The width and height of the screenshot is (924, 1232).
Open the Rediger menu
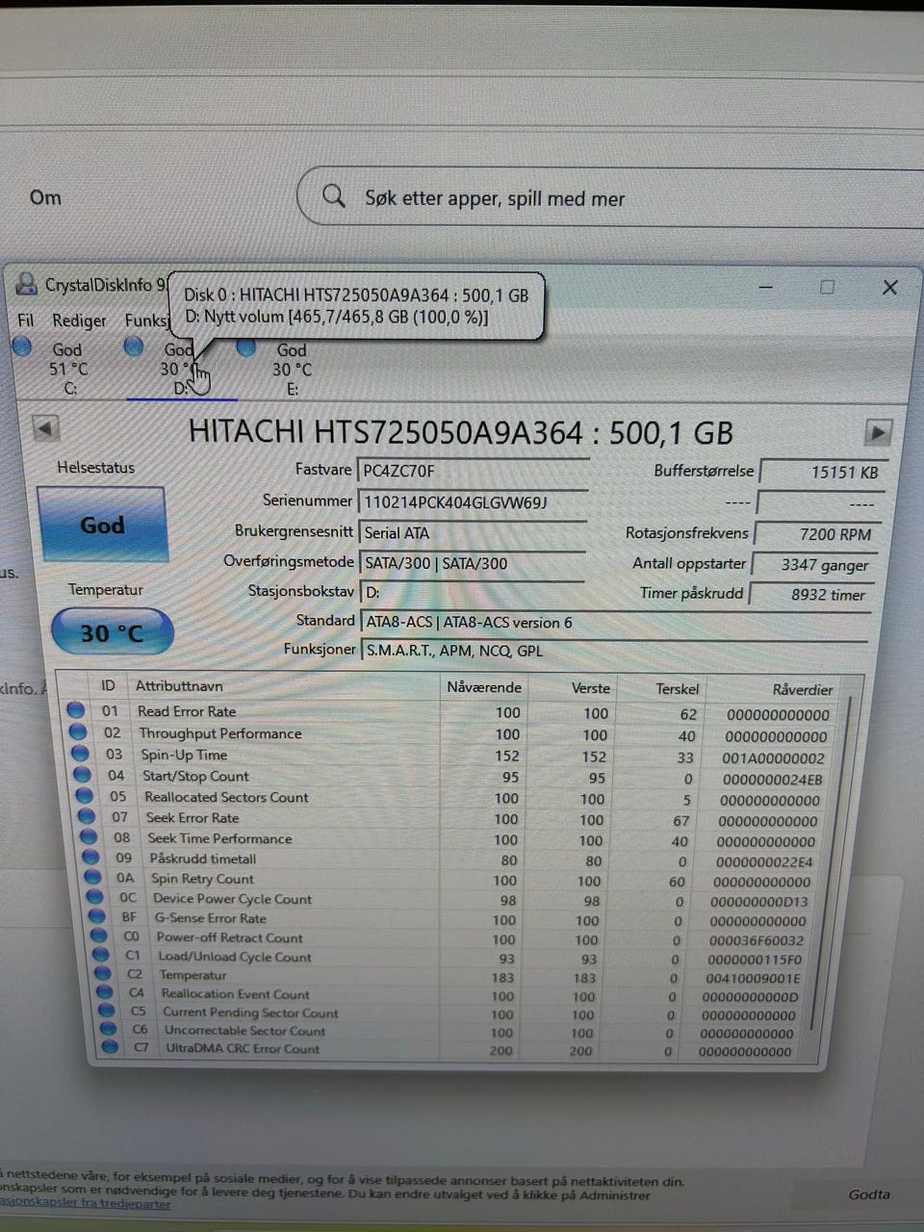(x=79, y=321)
